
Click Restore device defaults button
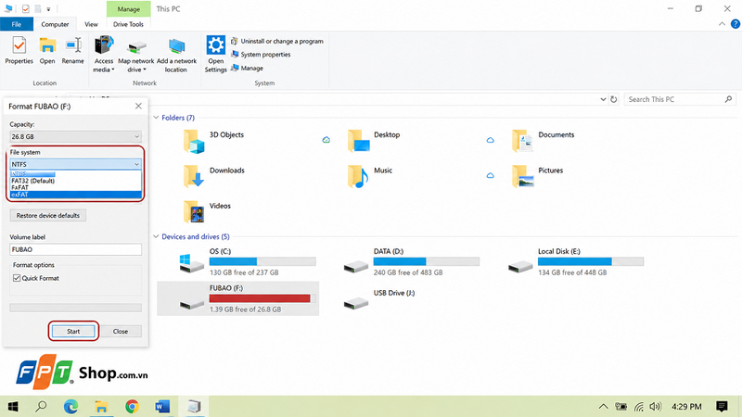(48, 215)
